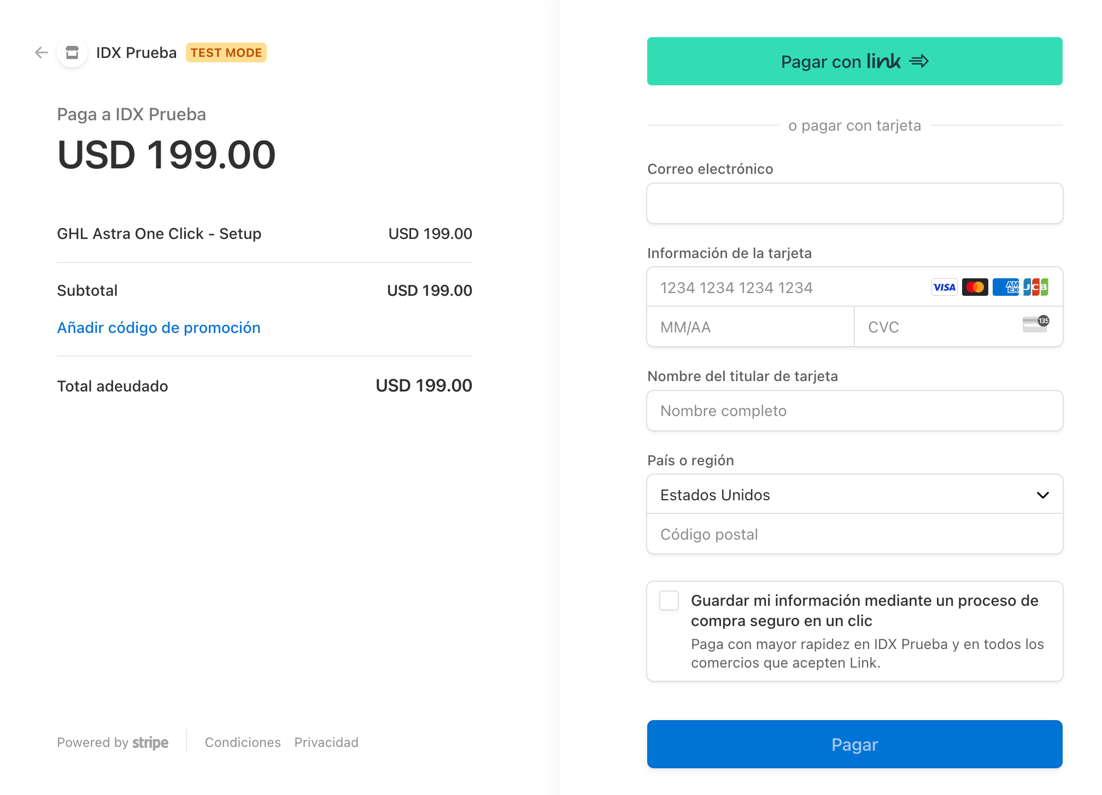Click the back arrow icon
Screen dimensions: 1102x795
[42, 52]
